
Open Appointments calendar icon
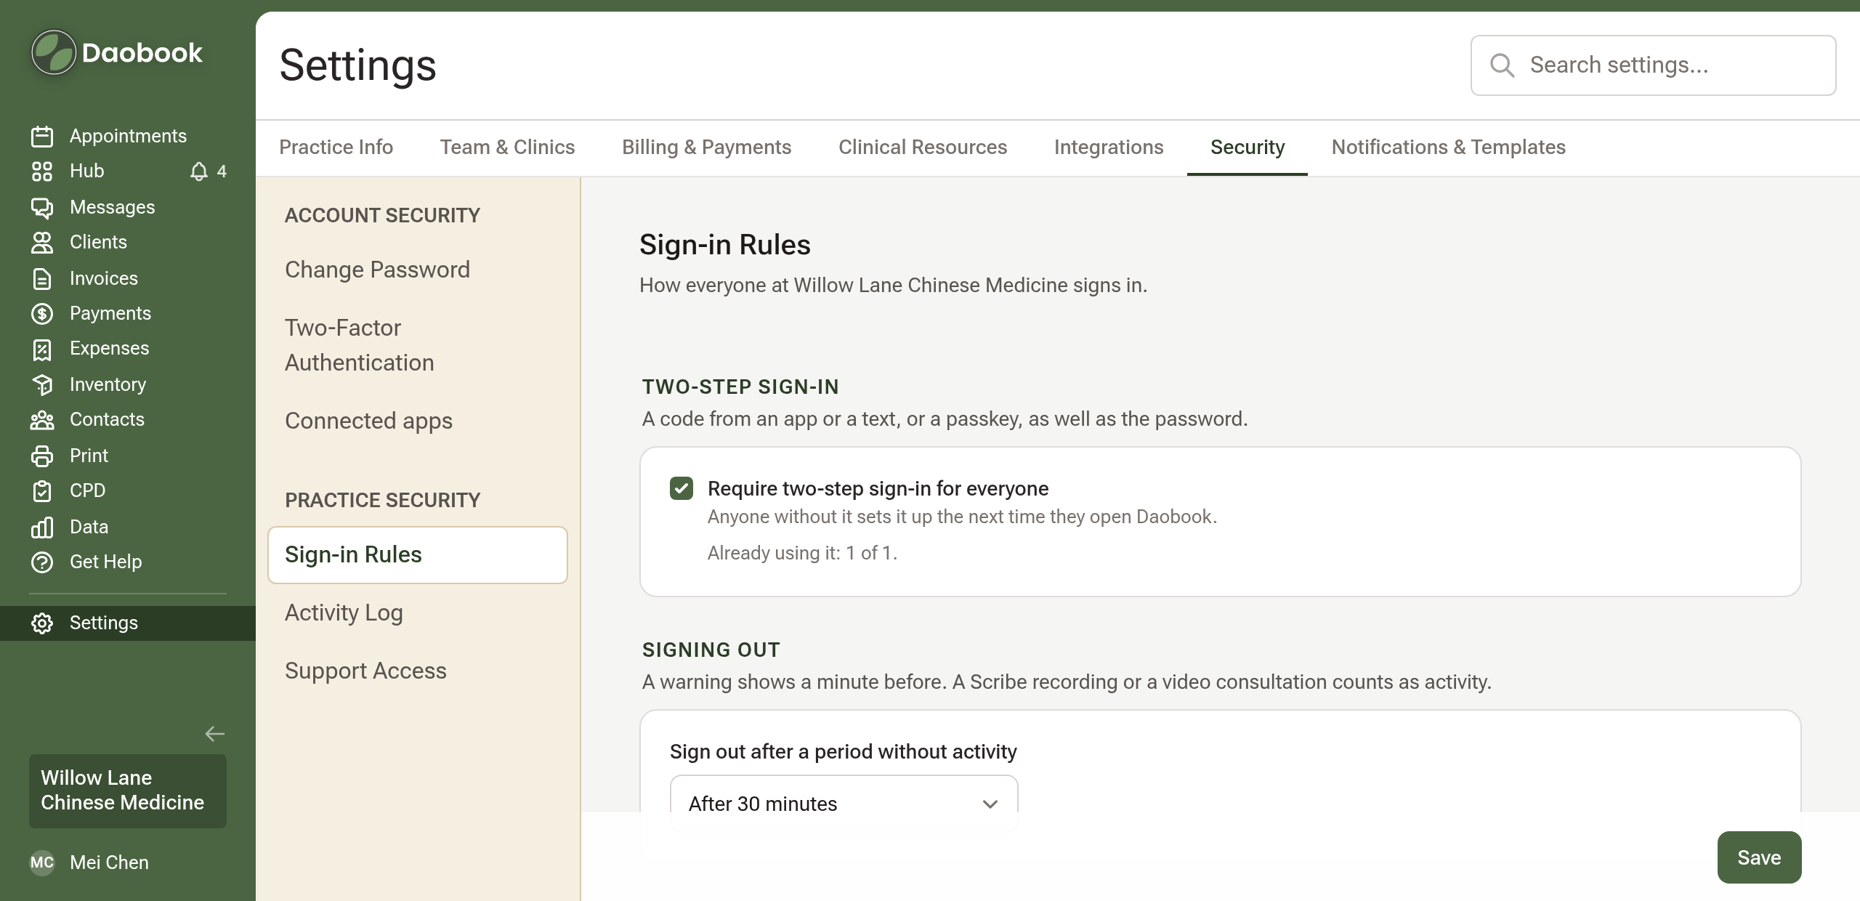click(42, 136)
